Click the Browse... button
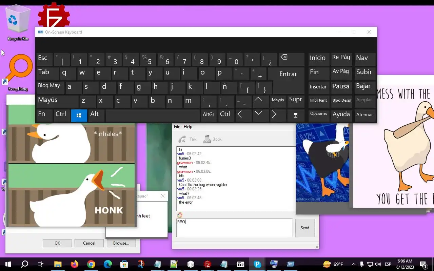The height and width of the screenshot is (271, 434). click(x=121, y=243)
